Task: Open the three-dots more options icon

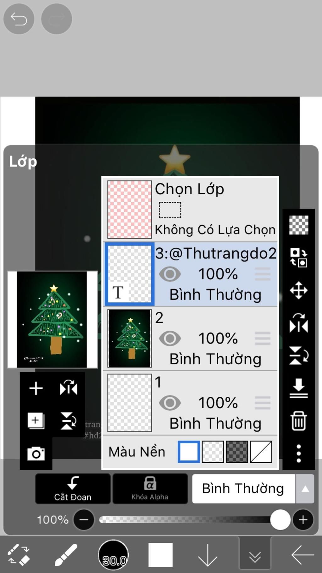Action: pos(298,453)
